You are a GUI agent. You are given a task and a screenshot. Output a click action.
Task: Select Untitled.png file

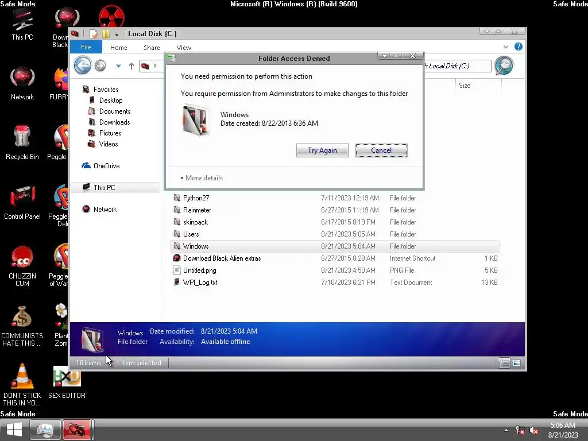pyautogui.click(x=335, y=270)
